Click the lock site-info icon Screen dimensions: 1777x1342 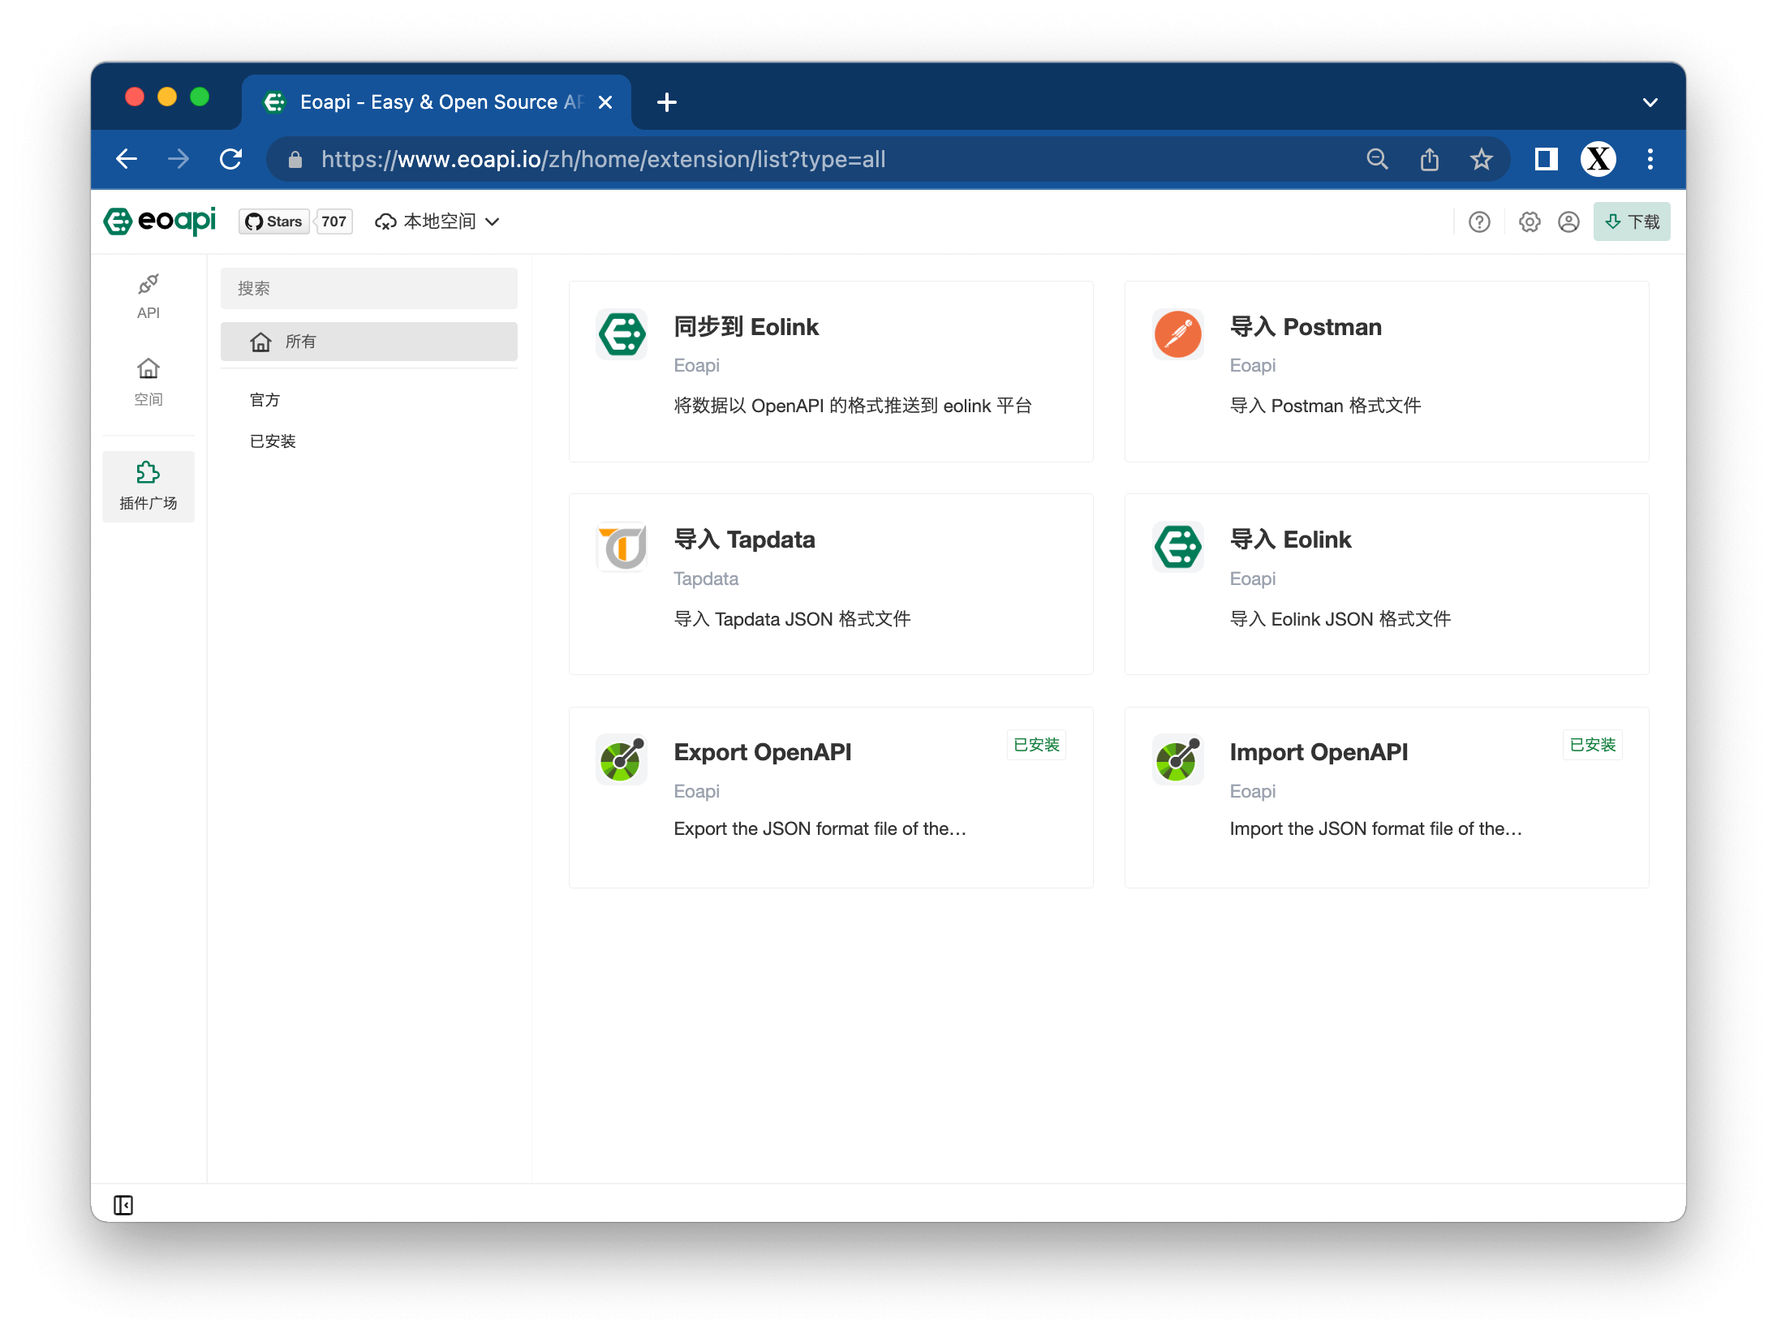[295, 160]
